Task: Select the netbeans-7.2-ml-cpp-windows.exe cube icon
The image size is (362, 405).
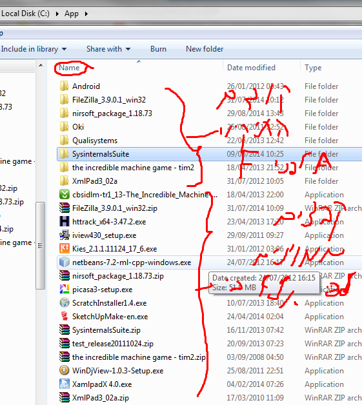Action: click(65, 262)
